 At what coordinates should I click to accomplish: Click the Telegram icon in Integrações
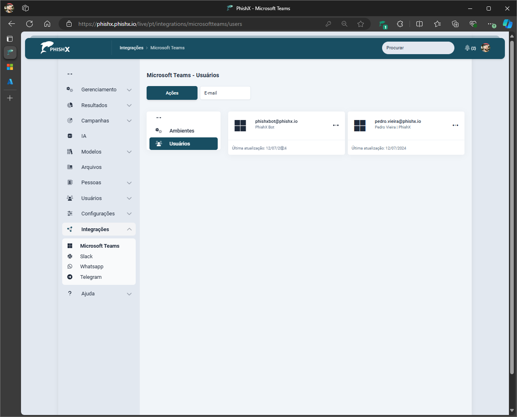point(70,277)
